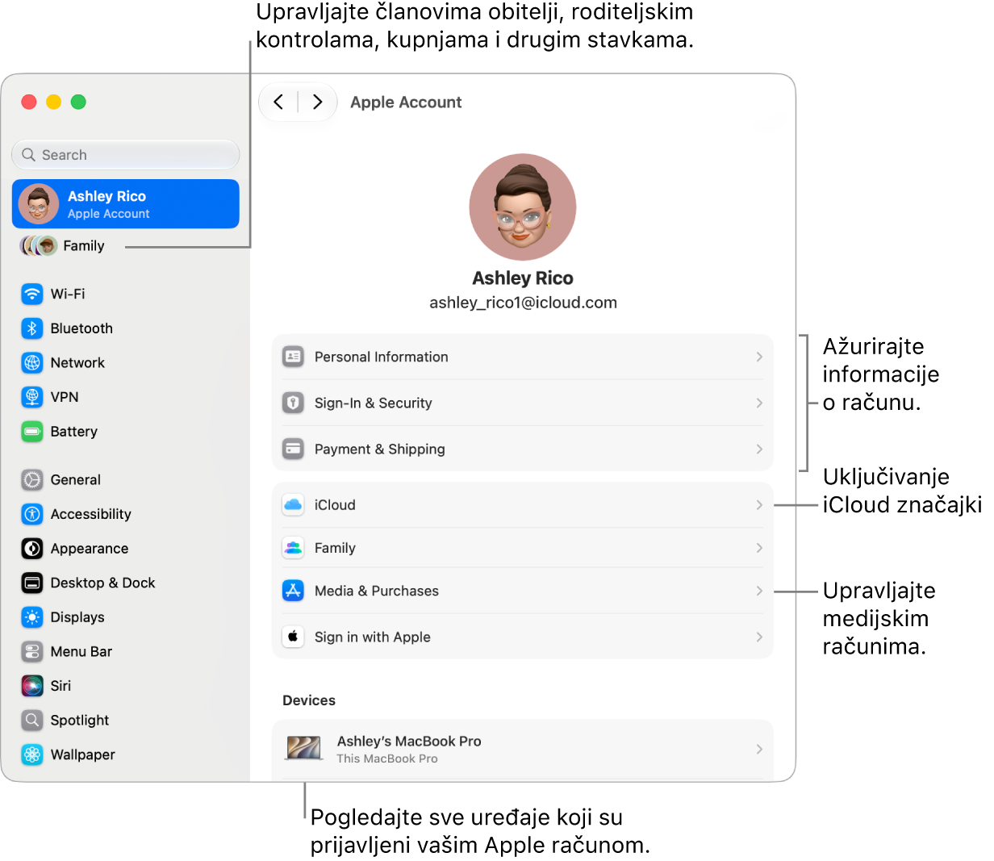Image resolution: width=994 pixels, height=861 pixels.
Task: Click the VPN label in sidebar
Action: click(x=65, y=397)
